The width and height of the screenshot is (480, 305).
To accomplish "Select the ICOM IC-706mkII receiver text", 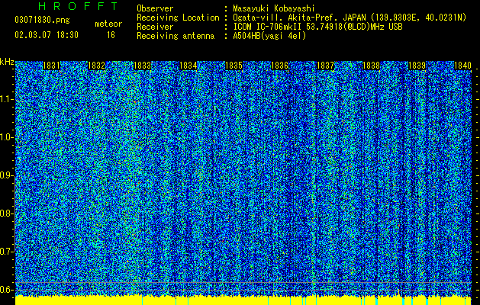I will [317, 27].
